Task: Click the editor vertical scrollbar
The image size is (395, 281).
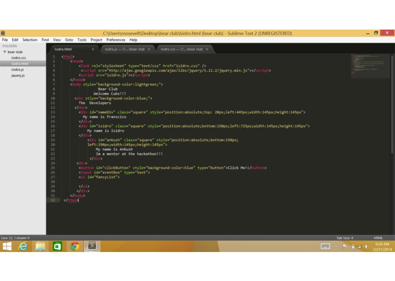Action: pos(392,104)
